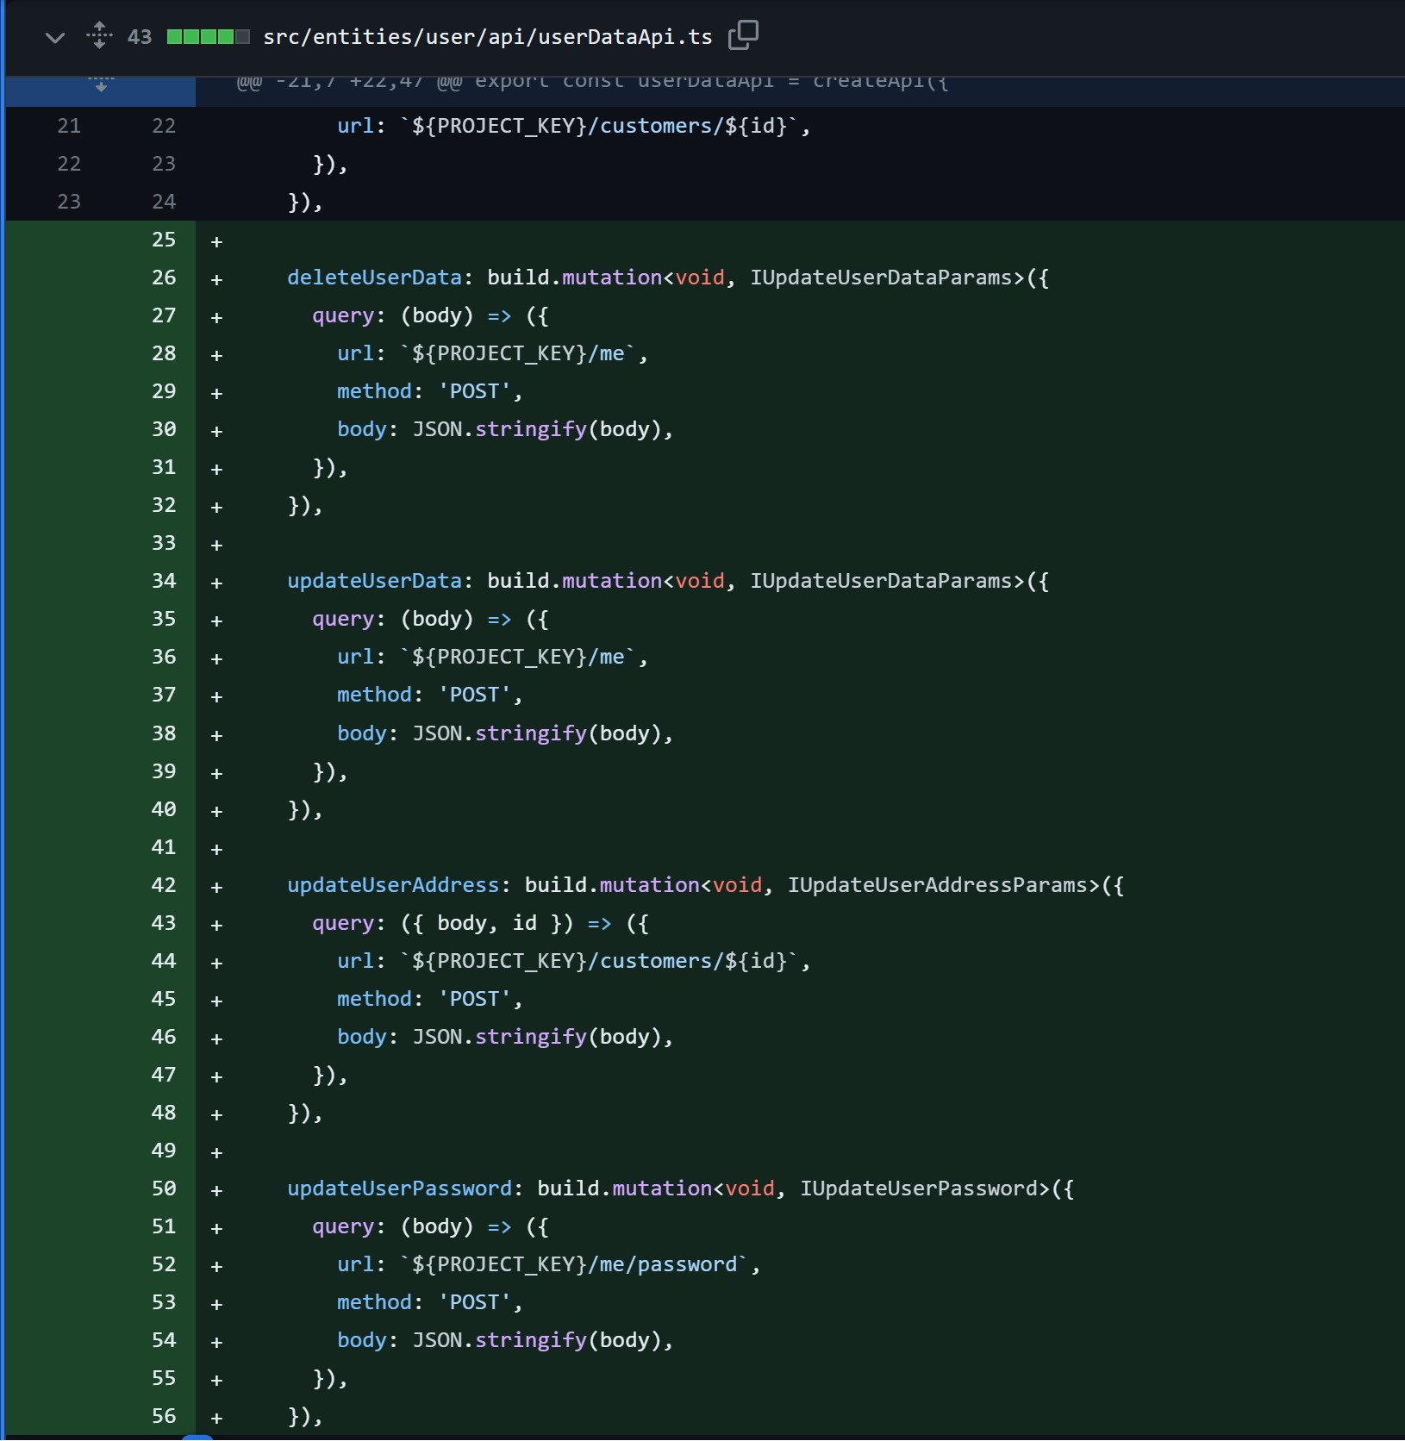1405x1441 pixels.
Task: Click new line number 26
Action: click(163, 278)
